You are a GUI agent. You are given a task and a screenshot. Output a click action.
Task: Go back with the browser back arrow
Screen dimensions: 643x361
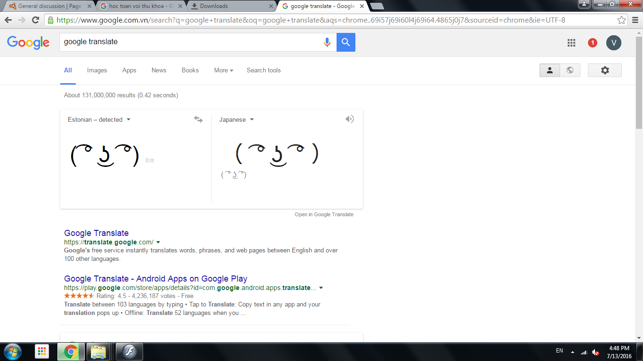tap(8, 20)
